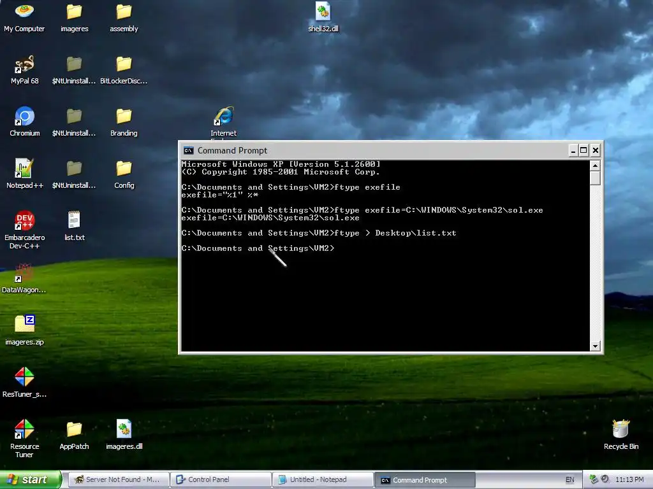
Task: Select the Notepad++ shortcut icon
Action: [x=25, y=174]
